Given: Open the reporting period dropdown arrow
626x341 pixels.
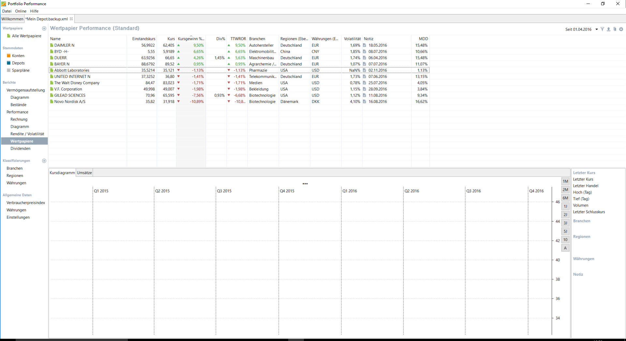Looking at the screenshot, I should [597, 29].
